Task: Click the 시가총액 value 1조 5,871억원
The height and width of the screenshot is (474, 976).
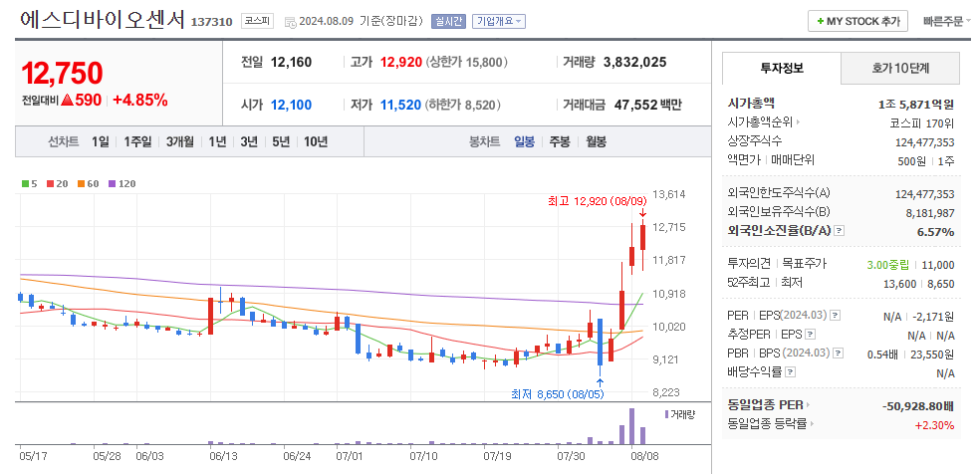Action: [x=916, y=104]
